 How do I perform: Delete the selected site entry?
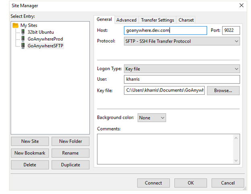coord(30,165)
